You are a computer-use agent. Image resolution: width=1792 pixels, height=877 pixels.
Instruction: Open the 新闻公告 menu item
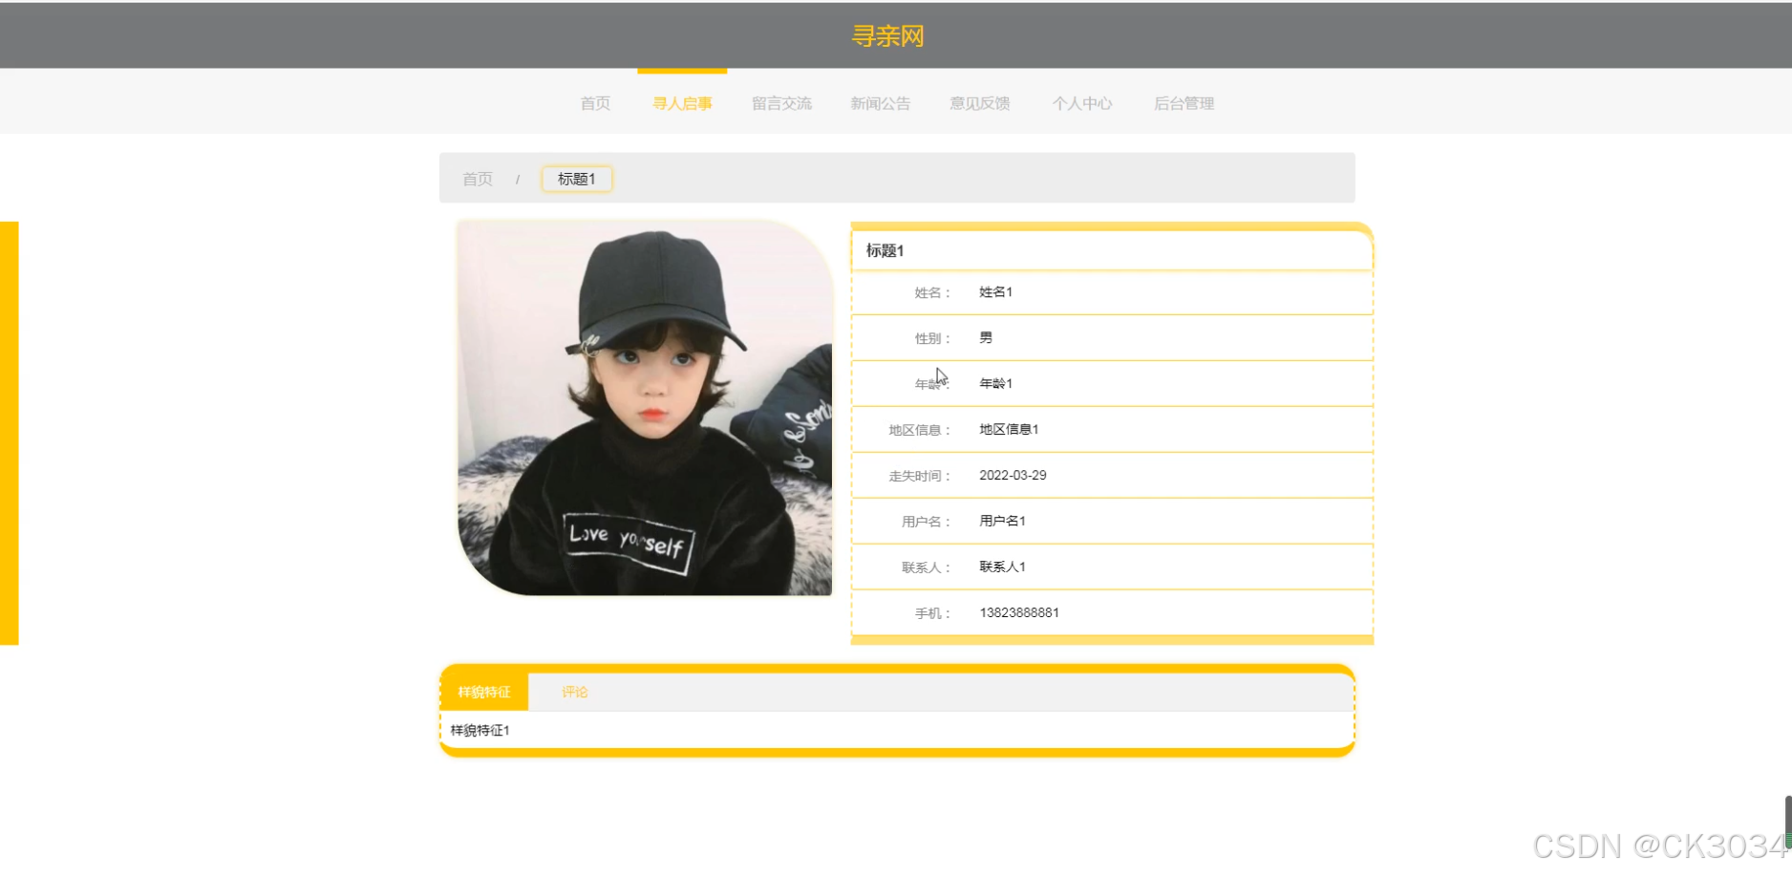pos(880,103)
